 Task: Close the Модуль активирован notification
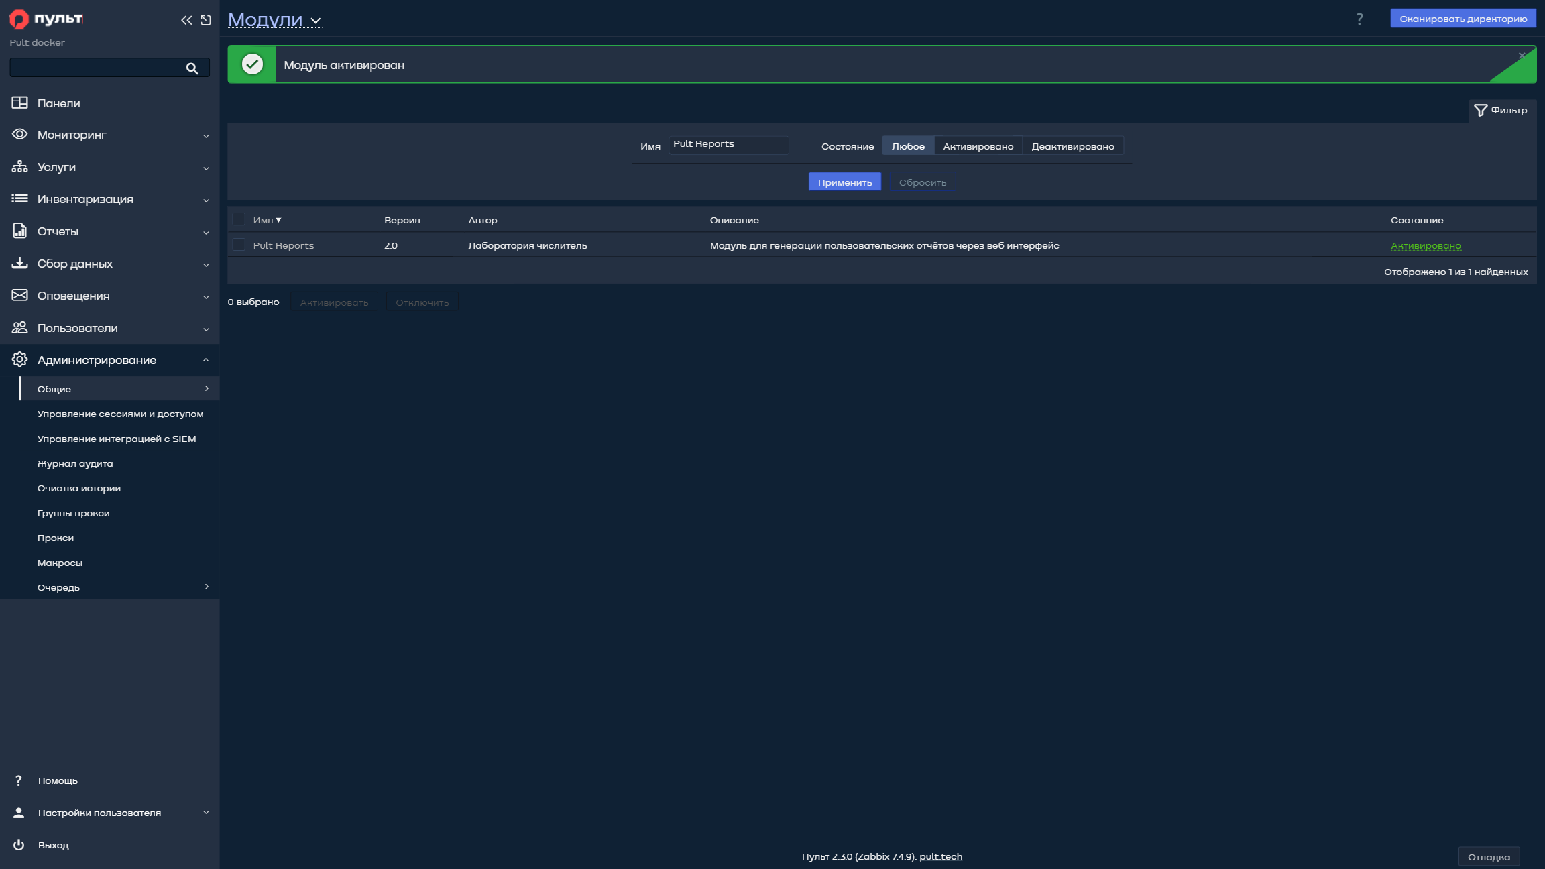pyautogui.click(x=1522, y=56)
